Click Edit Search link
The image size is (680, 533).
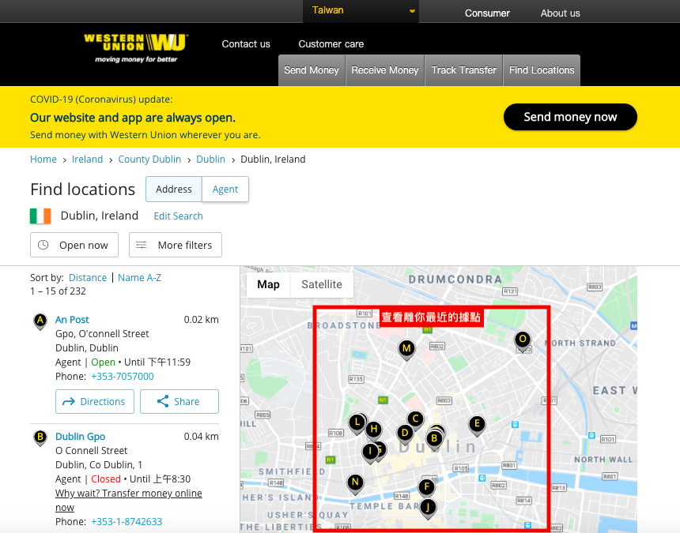[x=178, y=216]
